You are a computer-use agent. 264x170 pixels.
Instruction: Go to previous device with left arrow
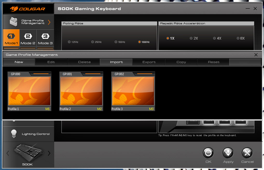[8, 153]
